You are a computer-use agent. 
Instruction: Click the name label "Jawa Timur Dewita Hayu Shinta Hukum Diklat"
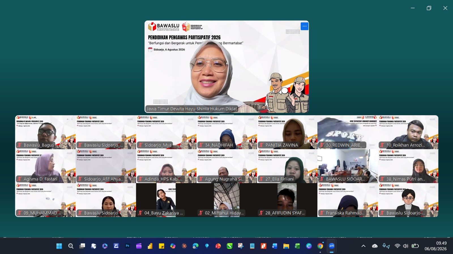click(192, 109)
